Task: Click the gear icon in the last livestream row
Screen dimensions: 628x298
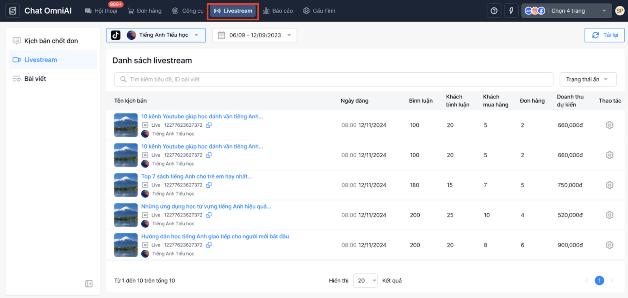Action: (609, 245)
